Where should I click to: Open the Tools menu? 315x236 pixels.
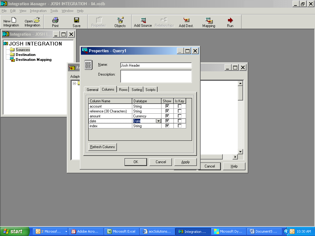(x=54, y=10)
